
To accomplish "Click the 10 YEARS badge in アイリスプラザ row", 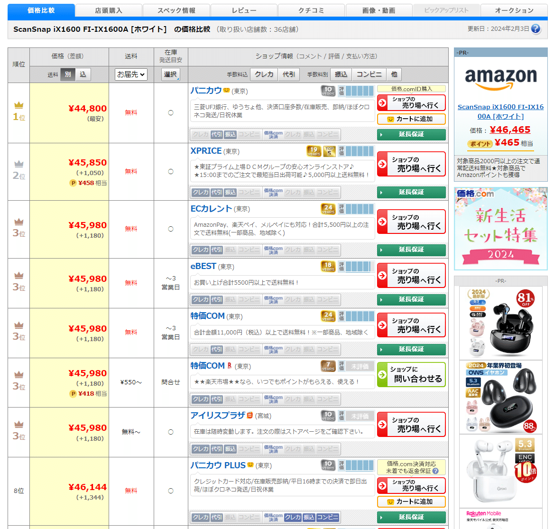I will [328, 416].
